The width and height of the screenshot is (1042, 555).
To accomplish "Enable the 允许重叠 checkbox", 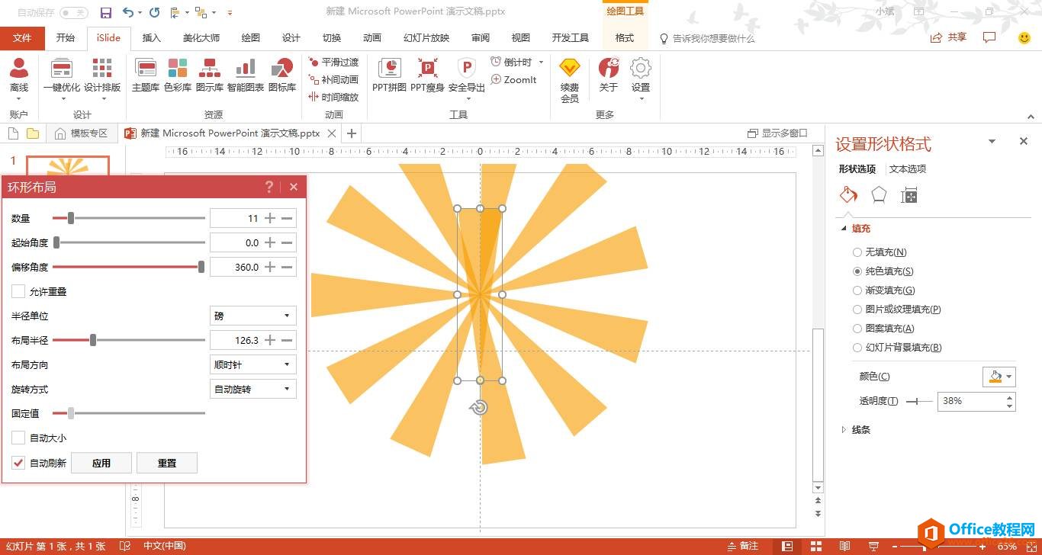I will (18, 291).
